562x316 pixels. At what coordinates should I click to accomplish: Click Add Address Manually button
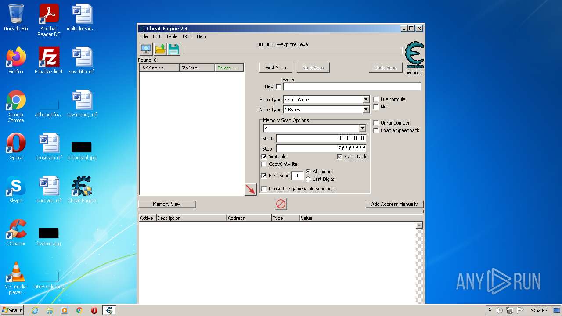pos(394,204)
